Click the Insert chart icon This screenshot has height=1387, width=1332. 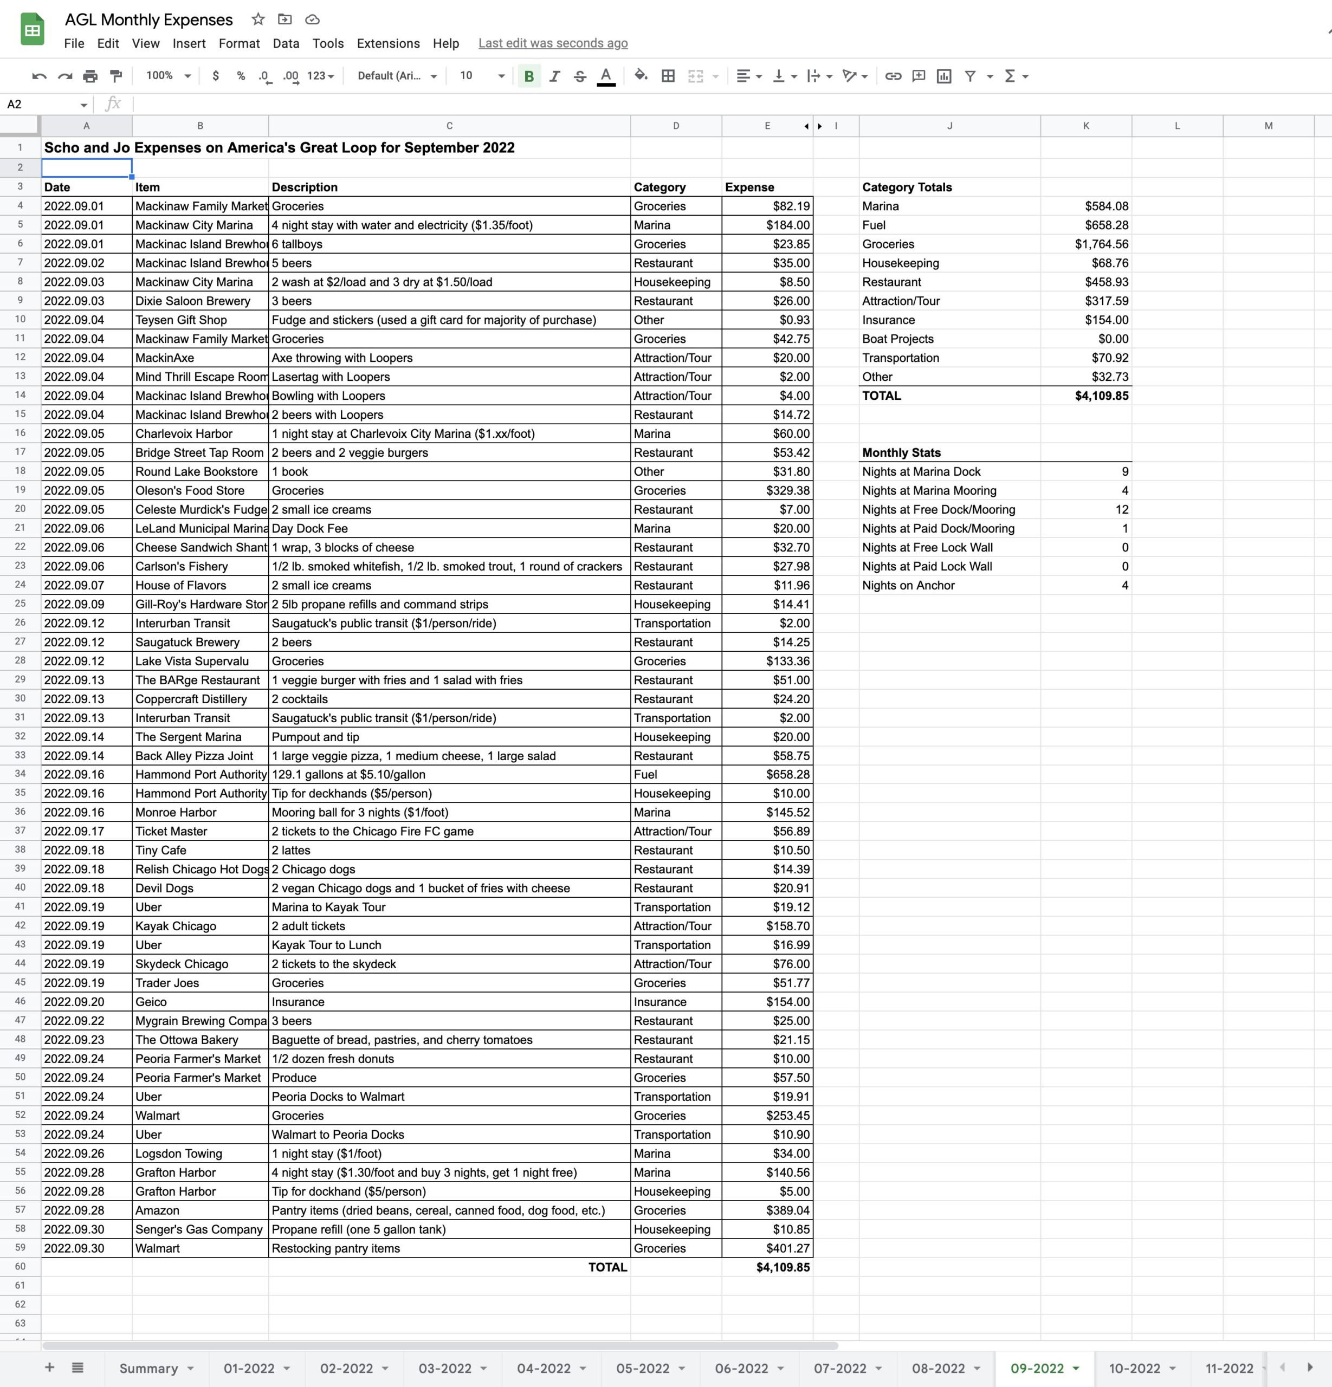tap(944, 76)
